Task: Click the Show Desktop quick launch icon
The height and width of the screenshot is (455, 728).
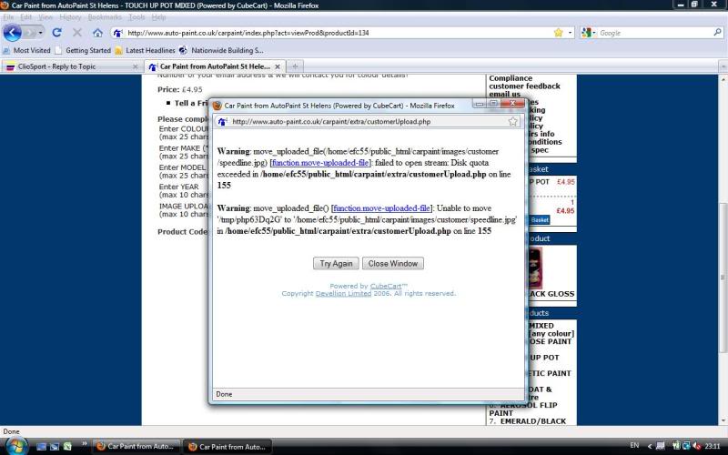Action: 41,447
